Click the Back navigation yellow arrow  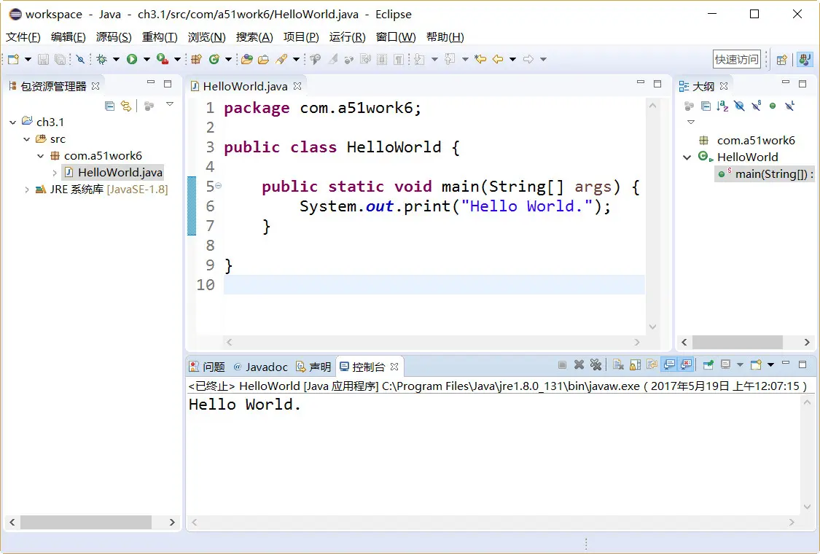[x=498, y=59]
